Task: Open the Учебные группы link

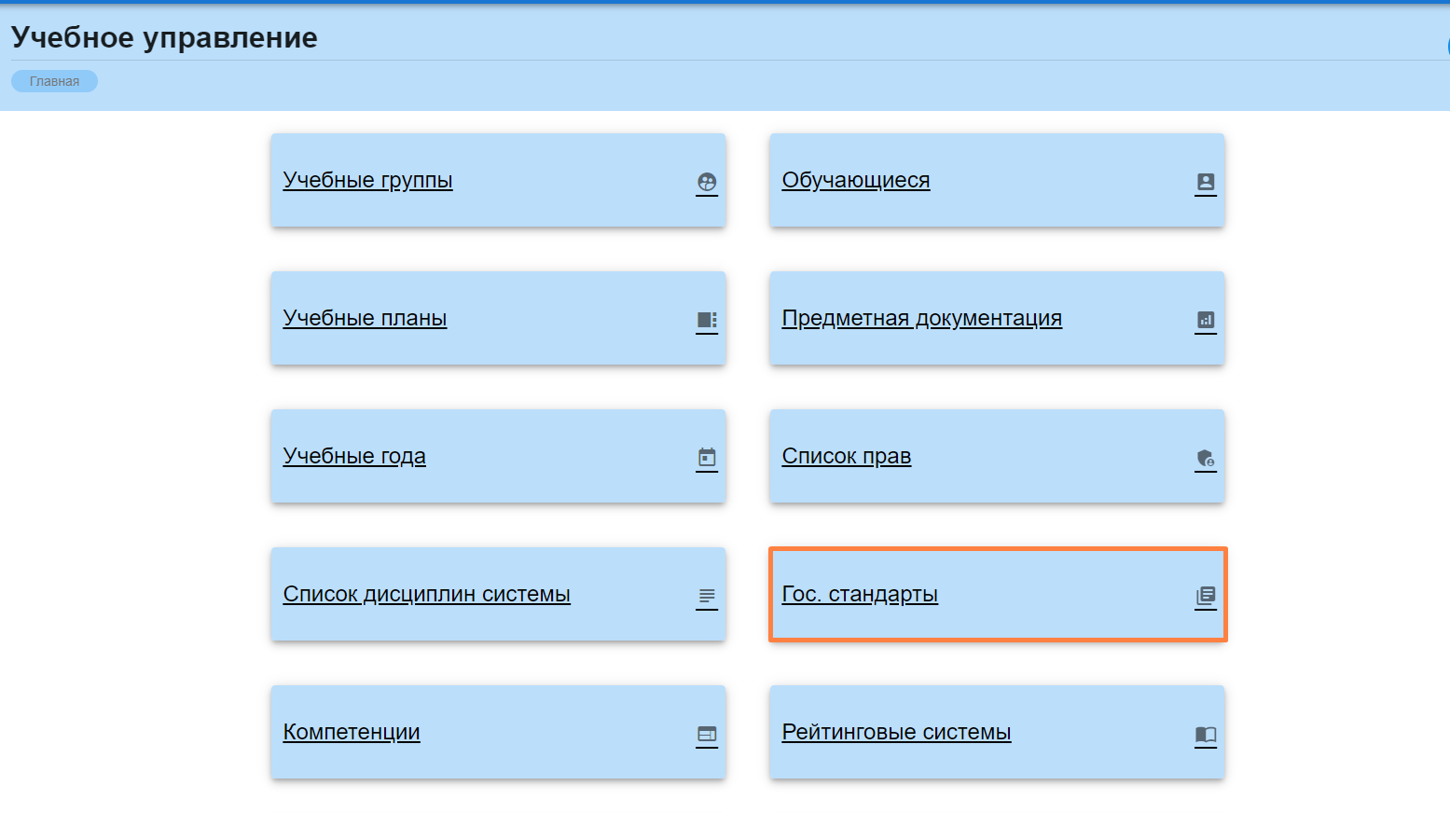Action: (367, 180)
